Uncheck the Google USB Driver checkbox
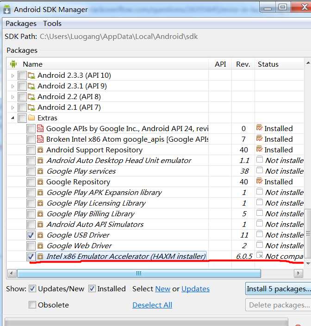Screen dimensions: 311x326 [x=31, y=235]
